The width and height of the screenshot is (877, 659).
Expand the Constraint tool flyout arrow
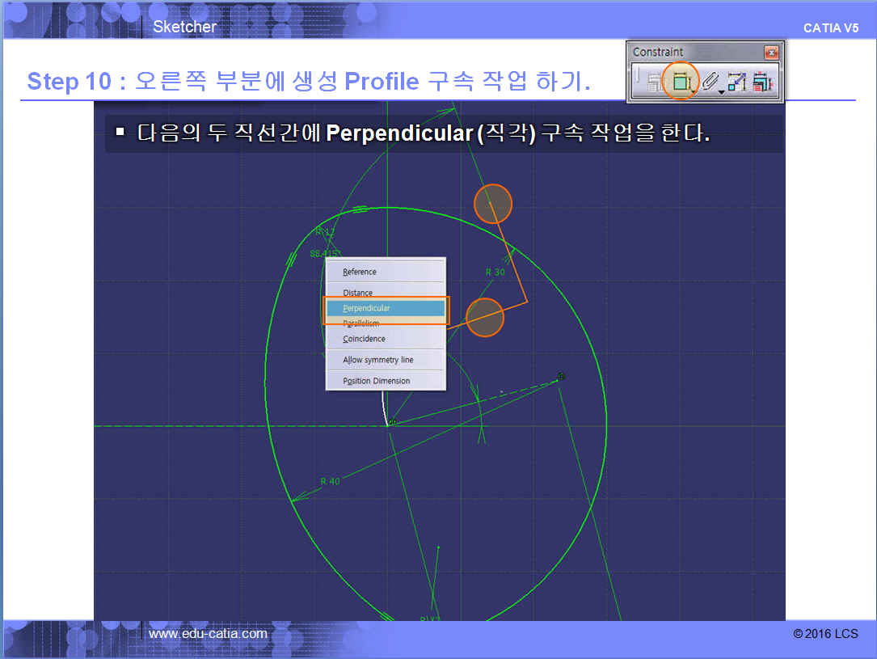694,93
